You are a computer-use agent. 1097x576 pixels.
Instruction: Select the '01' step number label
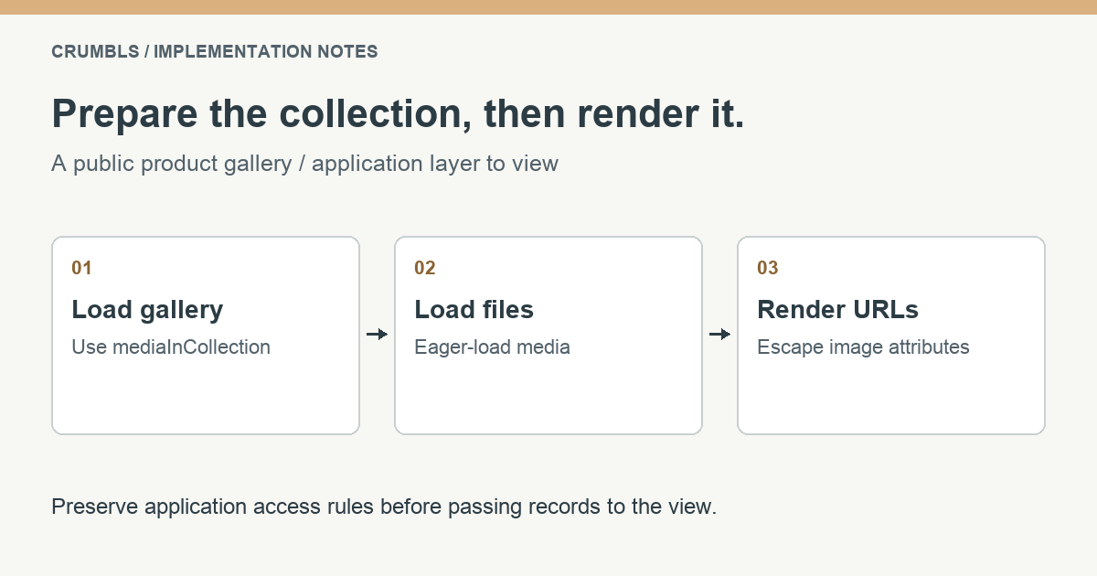(82, 268)
